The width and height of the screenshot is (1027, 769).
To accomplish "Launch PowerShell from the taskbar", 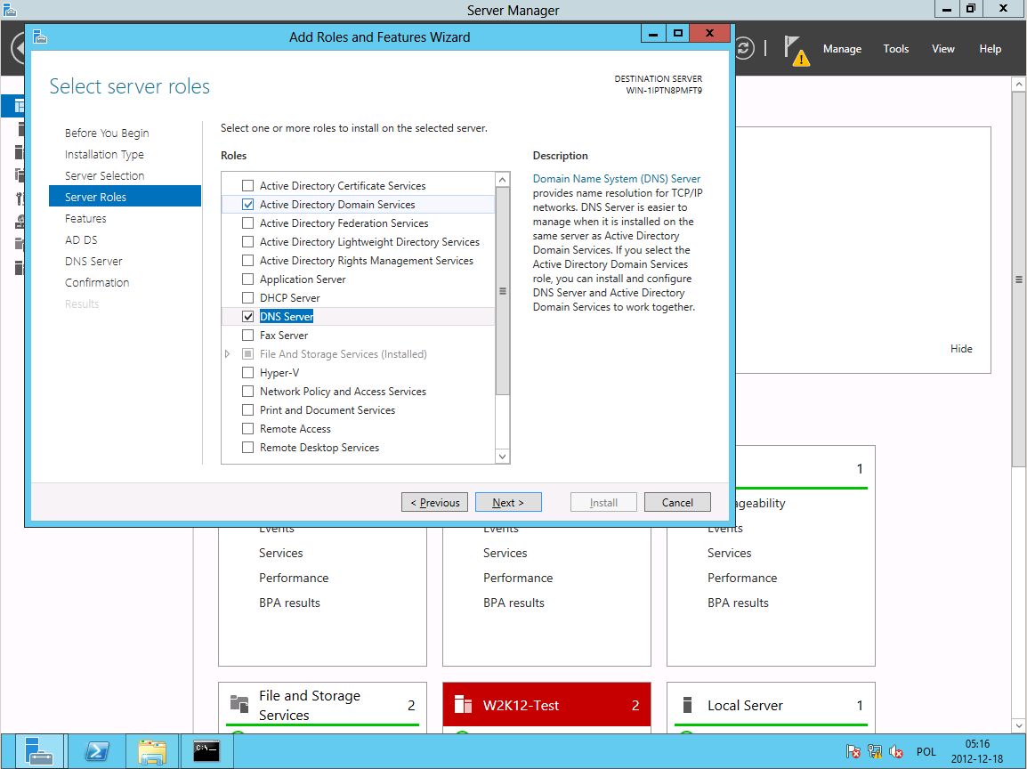I will [x=97, y=751].
